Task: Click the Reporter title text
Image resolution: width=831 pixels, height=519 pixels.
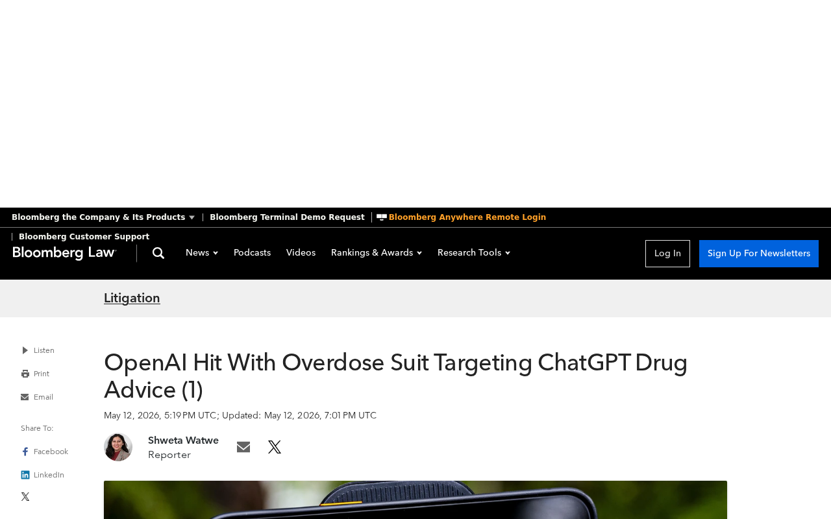Action: point(169,455)
